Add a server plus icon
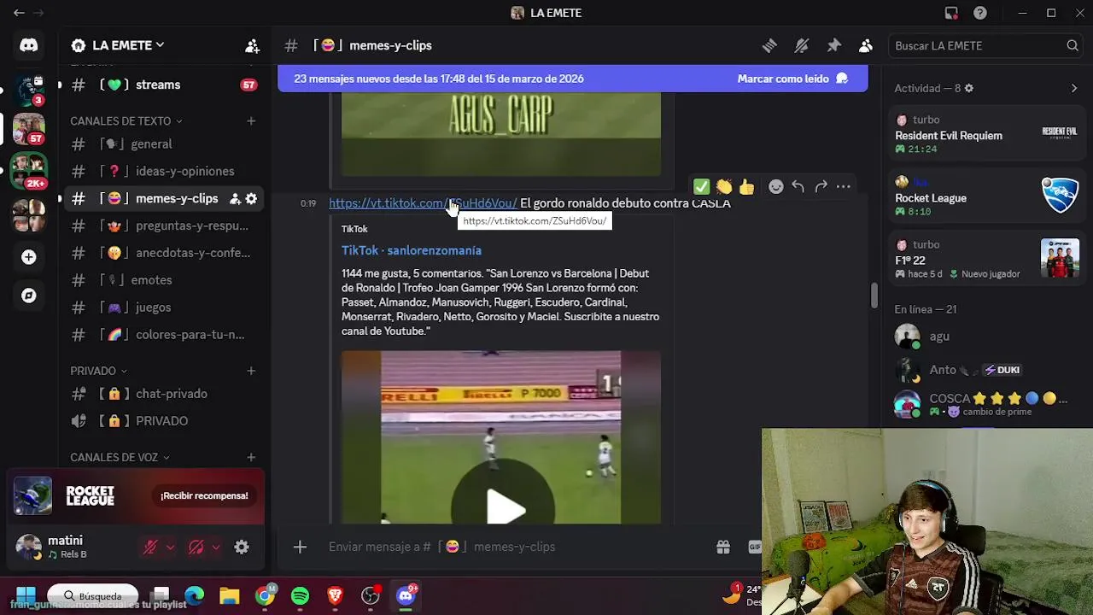The width and height of the screenshot is (1093, 615). coord(29,257)
